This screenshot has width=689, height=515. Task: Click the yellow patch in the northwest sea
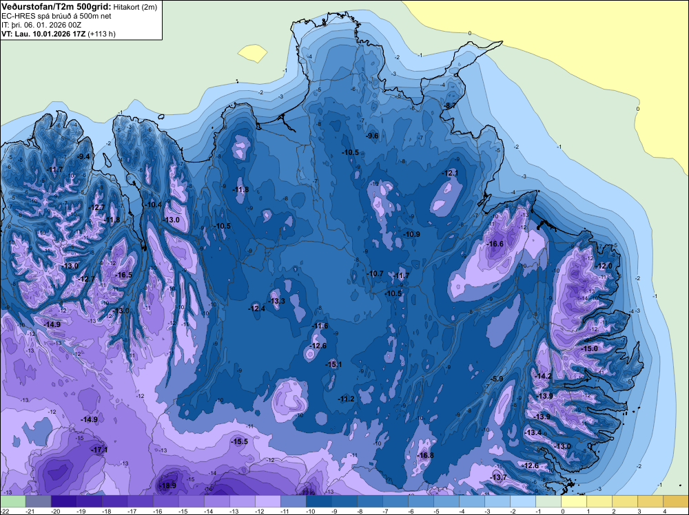252,54
